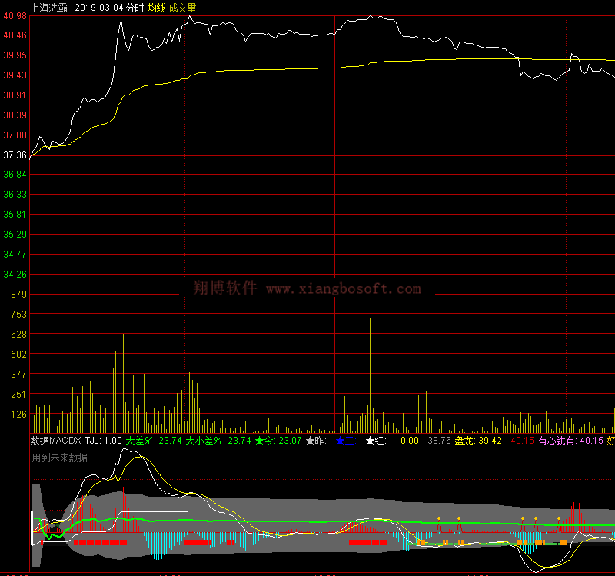The height and width of the screenshot is (576, 615).
Task: Select the ★昨 indicator label
Action: (318, 441)
